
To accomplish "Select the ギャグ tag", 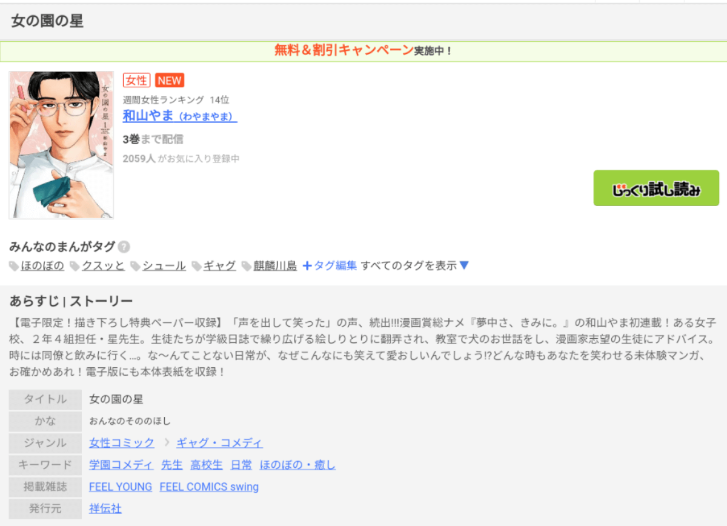I will coord(219,265).
